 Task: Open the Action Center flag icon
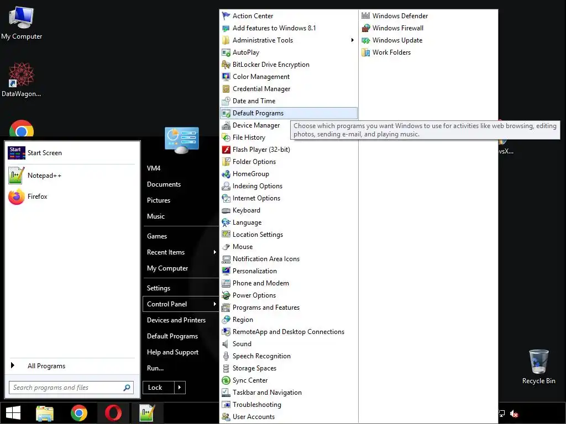point(226,16)
